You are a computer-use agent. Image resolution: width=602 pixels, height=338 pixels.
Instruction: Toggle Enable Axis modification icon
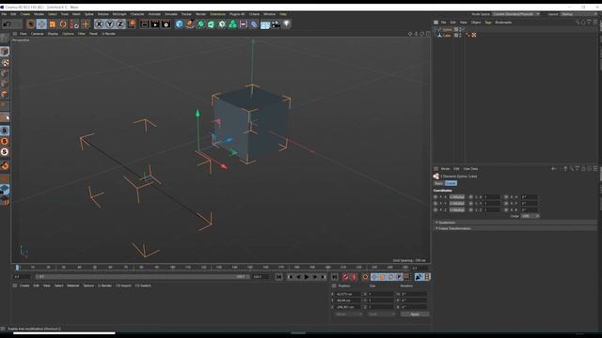click(5, 117)
